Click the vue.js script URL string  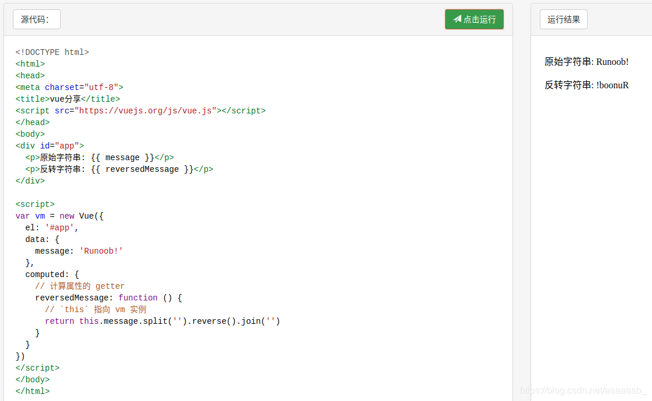click(147, 110)
